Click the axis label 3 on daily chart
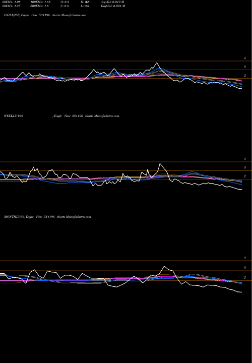 (x=245, y=67)
